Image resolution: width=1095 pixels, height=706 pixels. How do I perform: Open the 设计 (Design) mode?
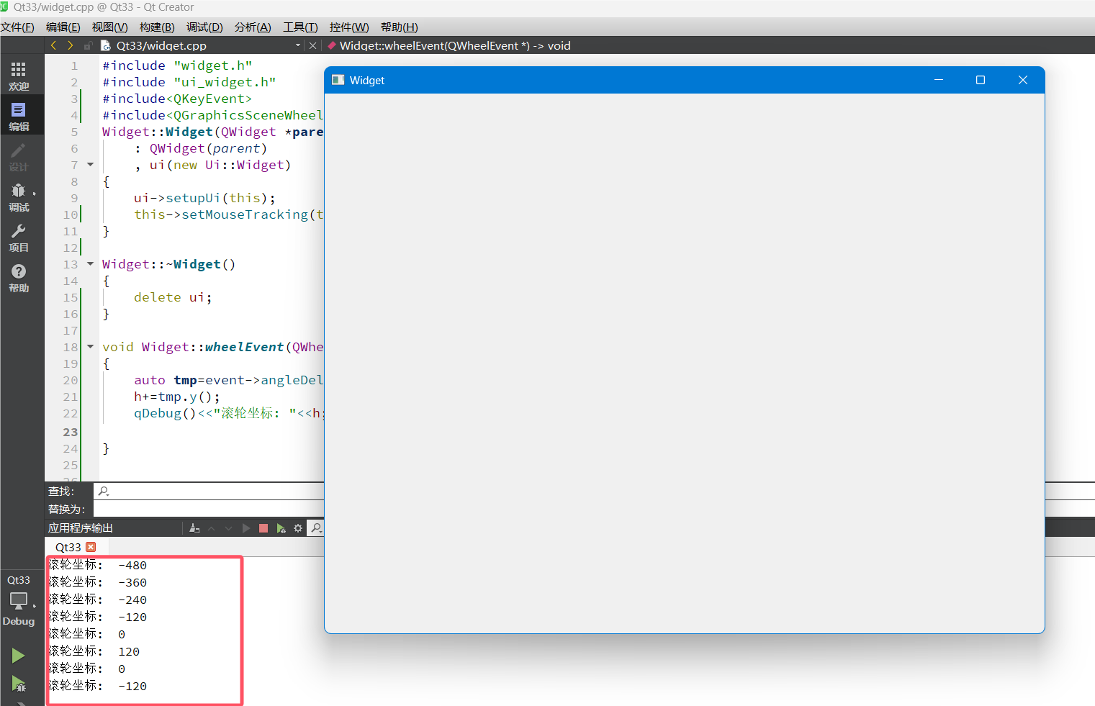tap(19, 157)
